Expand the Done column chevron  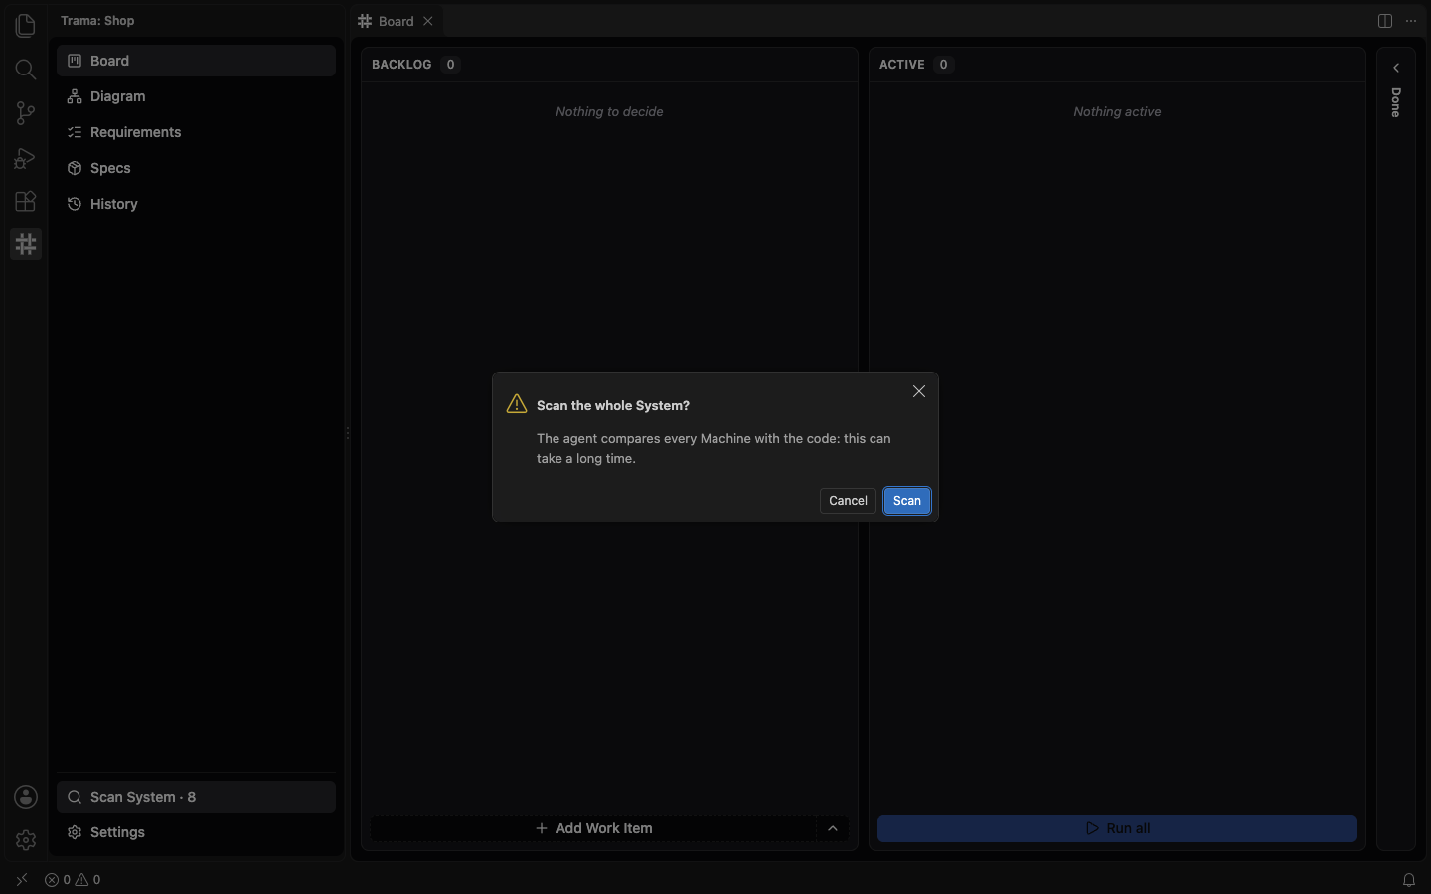[1396, 68]
